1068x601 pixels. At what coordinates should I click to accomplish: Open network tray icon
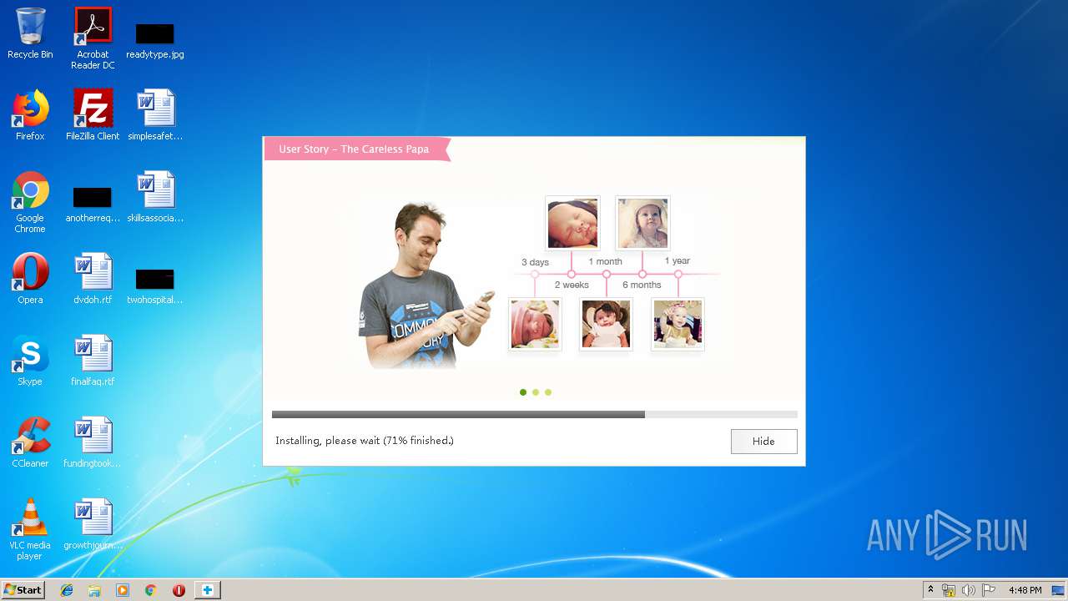pyautogui.click(x=949, y=590)
